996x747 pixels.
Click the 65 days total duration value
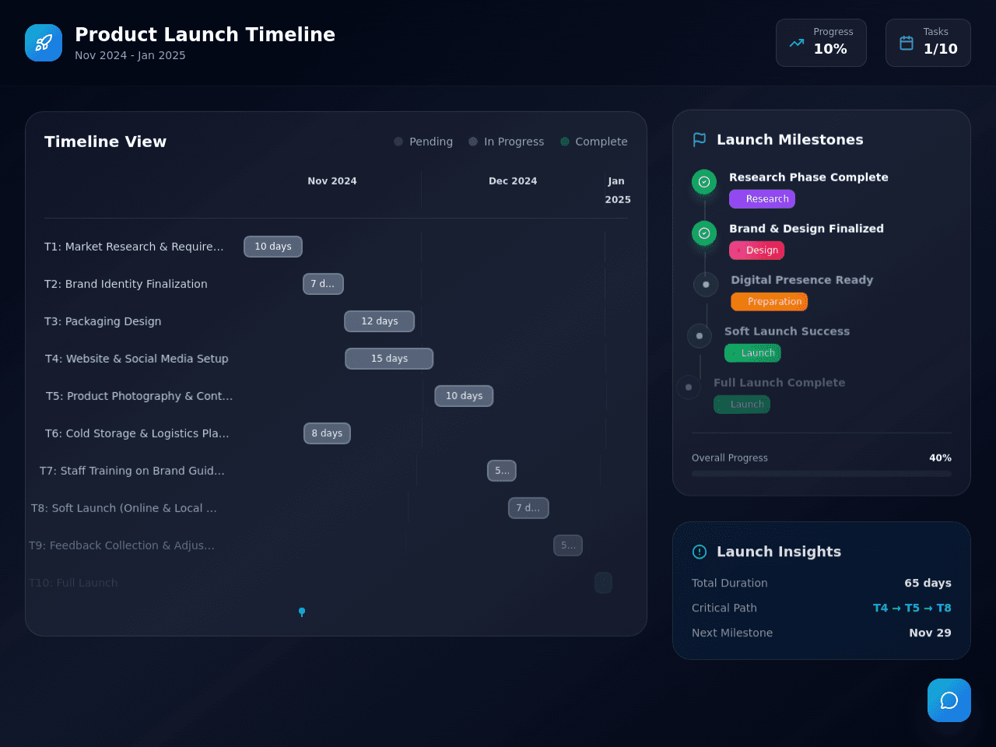tap(928, 583)
